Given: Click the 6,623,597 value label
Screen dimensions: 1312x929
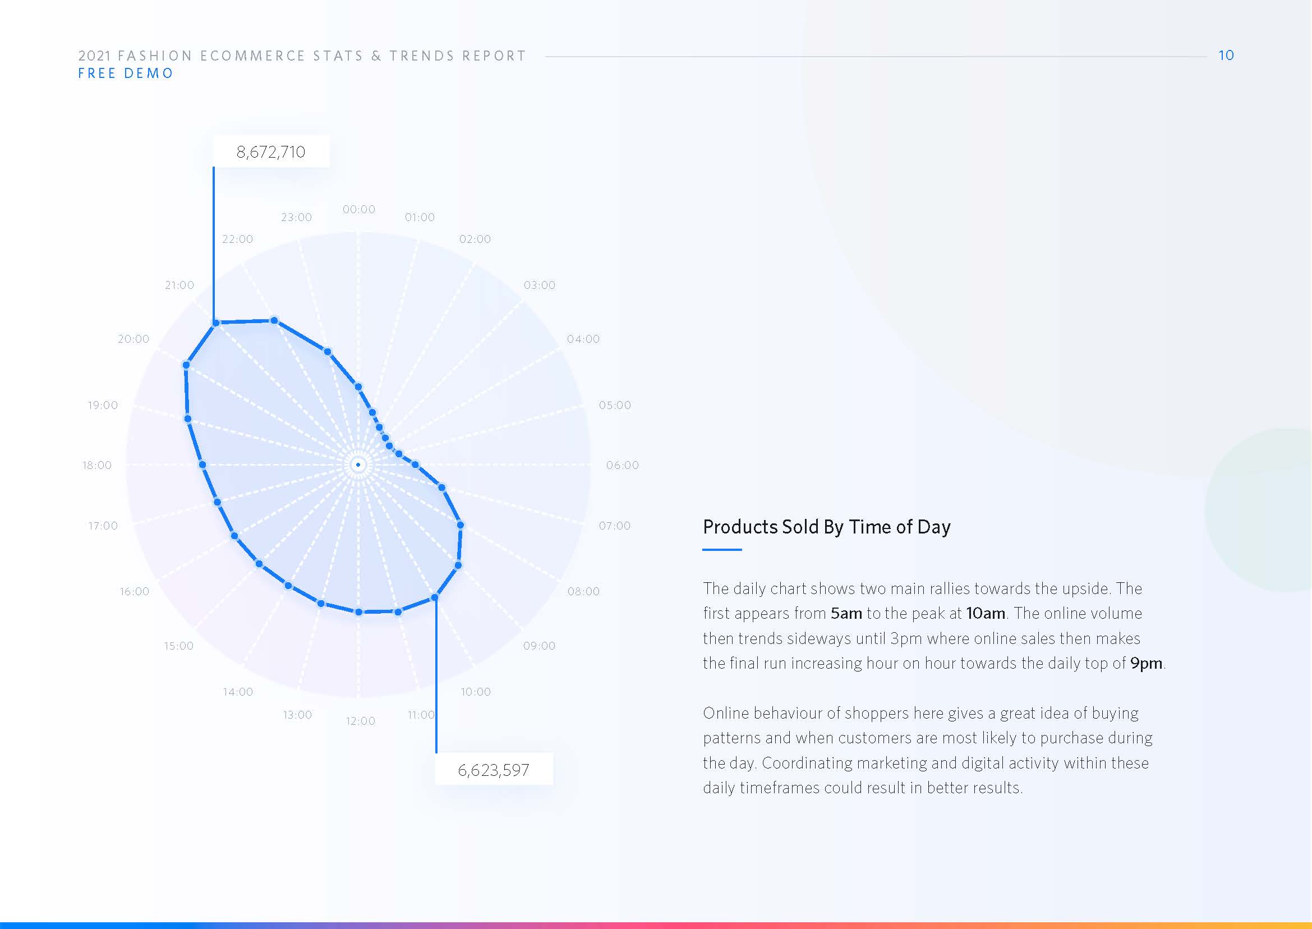Looking at the screenshot, I should pos(494,770).
